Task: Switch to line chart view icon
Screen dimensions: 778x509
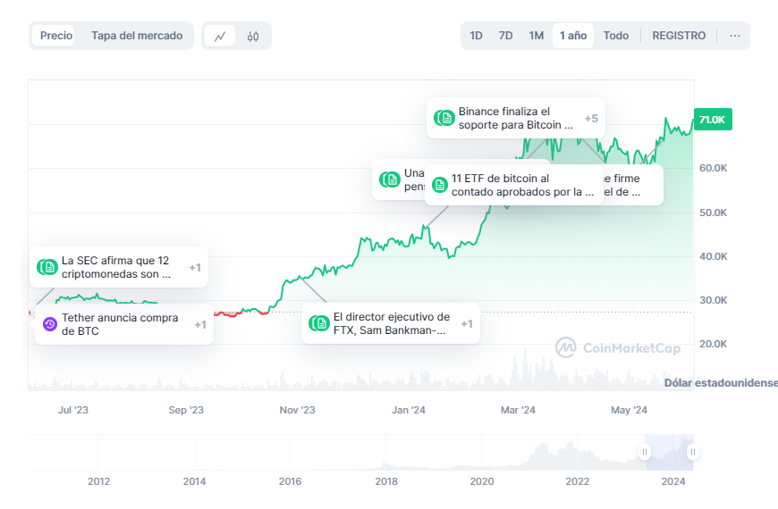Action: (x=220, y=36)
